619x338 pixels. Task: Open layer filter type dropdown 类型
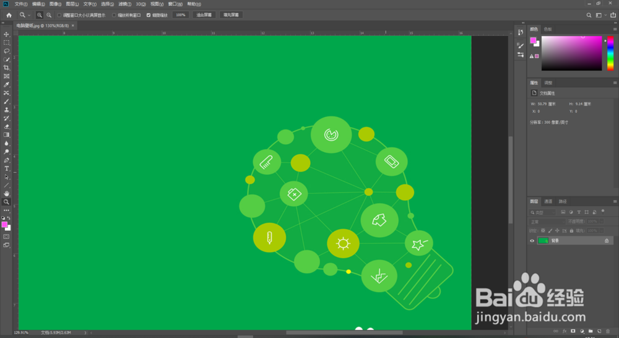[x=543, y=212]
